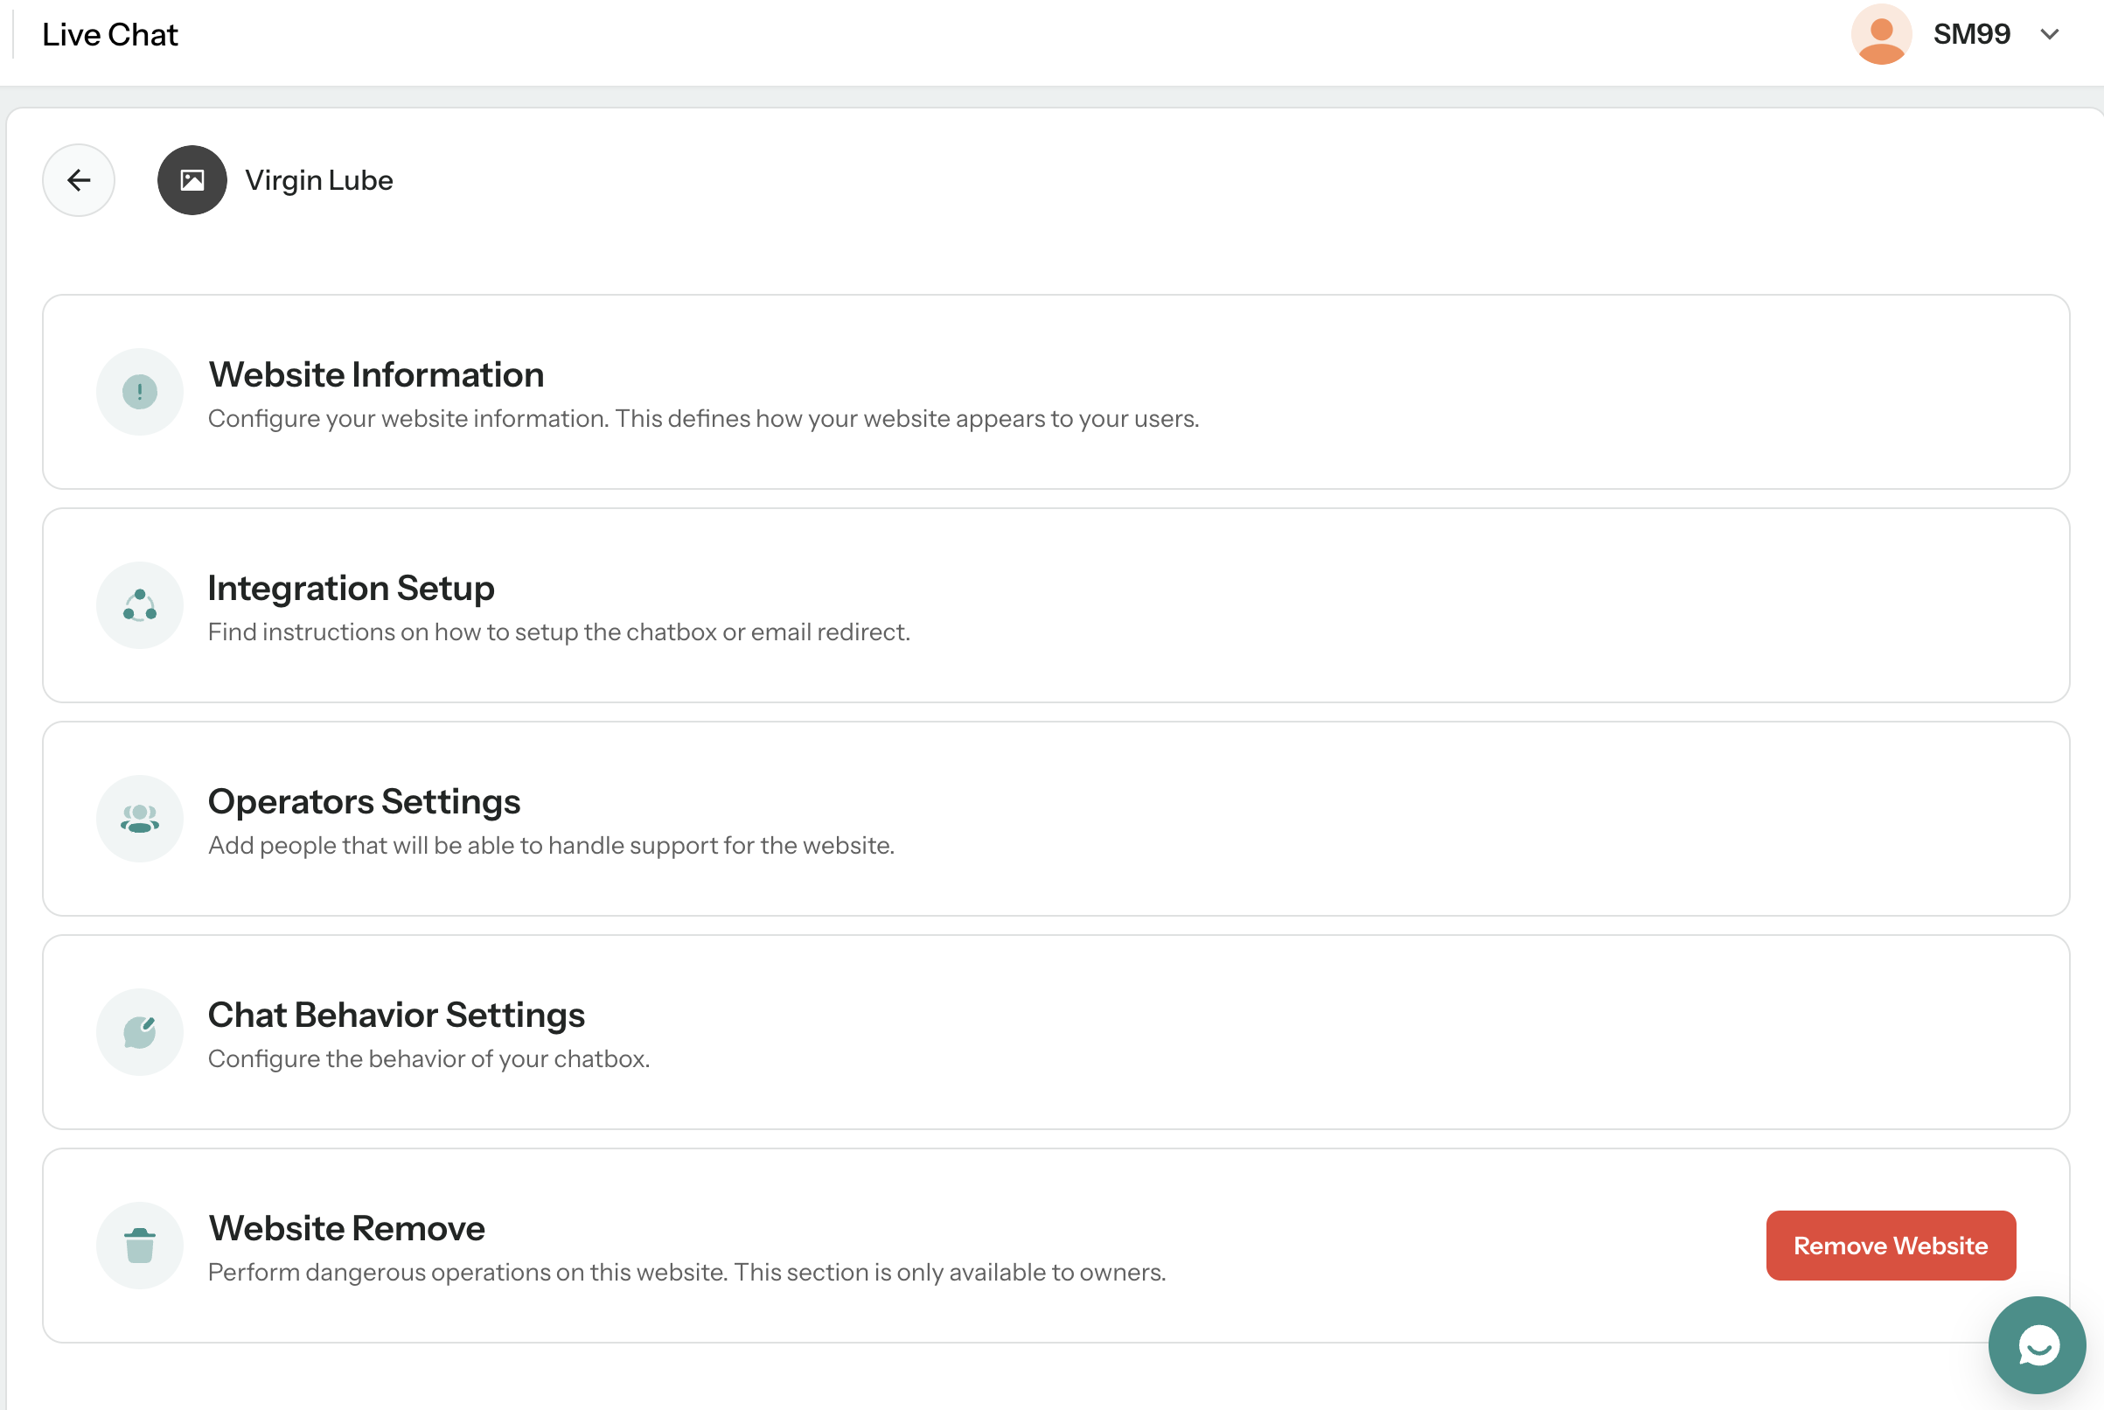
Task: Open the Chat Behavior Settings section
Action: click(x=1056, y=1032)
